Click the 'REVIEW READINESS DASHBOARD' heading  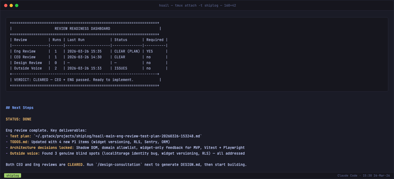(82, 28)
